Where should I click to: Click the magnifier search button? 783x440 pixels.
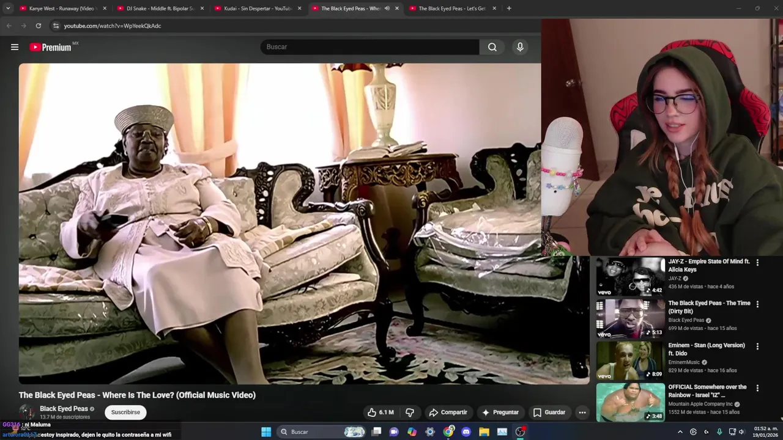[492, 47]
